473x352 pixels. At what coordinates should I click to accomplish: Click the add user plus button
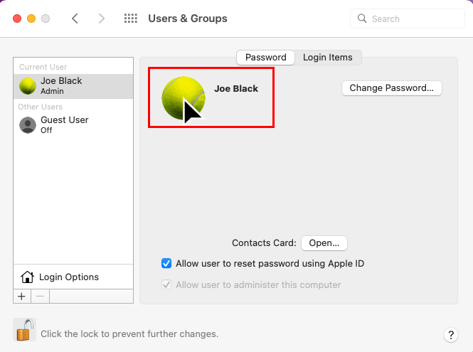(21, 296)
